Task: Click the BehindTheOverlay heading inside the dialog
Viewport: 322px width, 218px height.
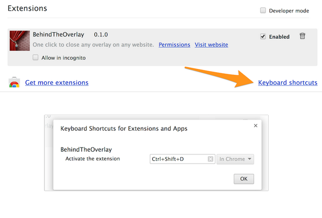Action: [86, 150]
